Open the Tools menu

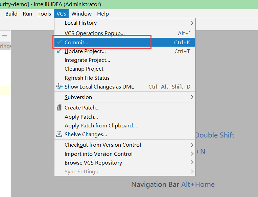[x=44, y=14]
